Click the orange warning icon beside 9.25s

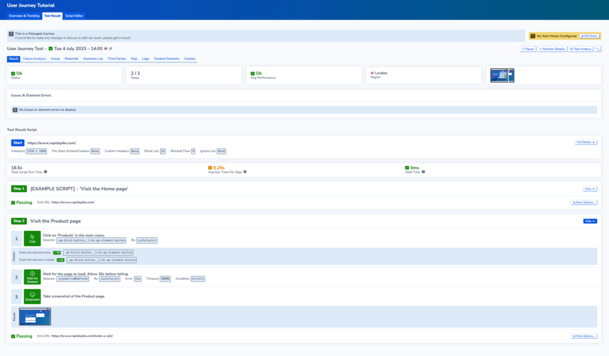click(x=210, y=168)
